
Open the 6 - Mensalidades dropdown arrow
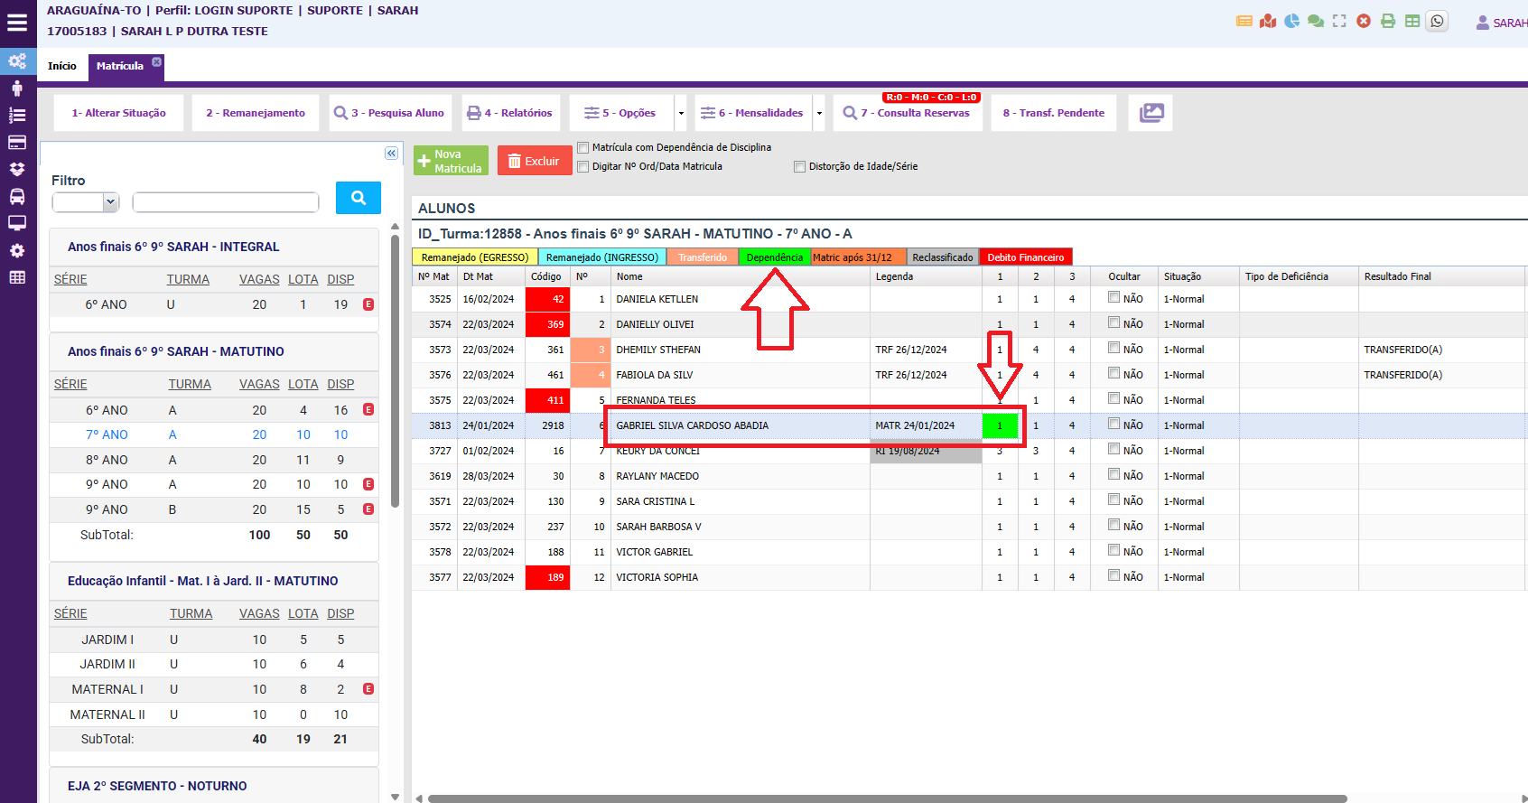click(819, 113)
